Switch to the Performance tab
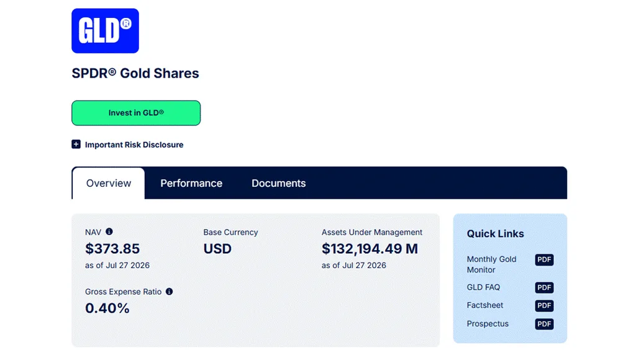This screenshot has width=636, height=355. (x=191, y=183)
